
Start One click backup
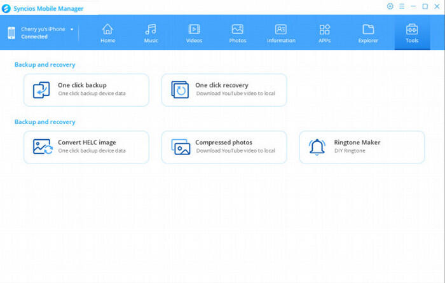[86, 90]
